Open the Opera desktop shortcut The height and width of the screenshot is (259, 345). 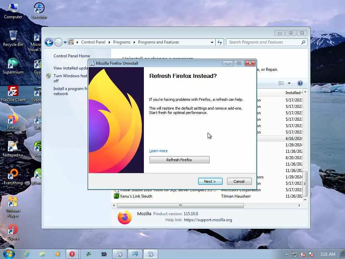(x=13, y=232)
